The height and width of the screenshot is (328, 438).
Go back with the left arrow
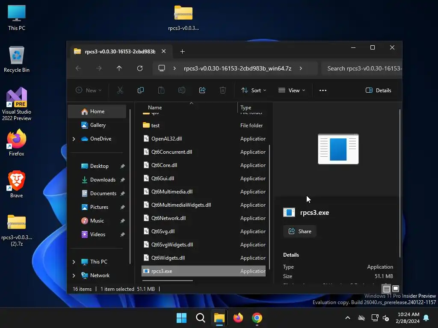pos(78,68)
